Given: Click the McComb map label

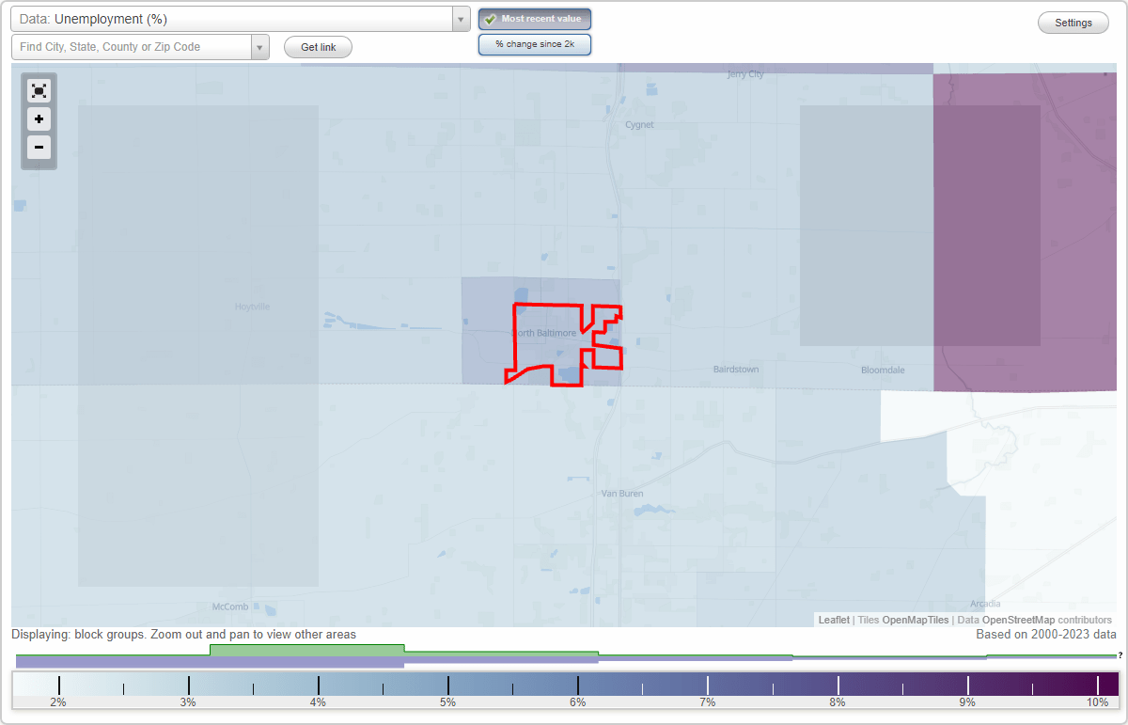Looking at the screenshot, I should point(229,607).
